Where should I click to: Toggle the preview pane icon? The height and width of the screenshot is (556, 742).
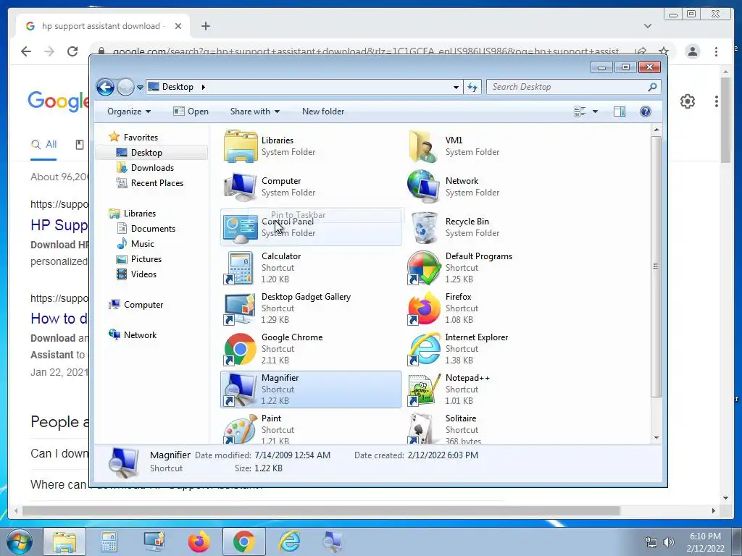click(x=620, y=111)
